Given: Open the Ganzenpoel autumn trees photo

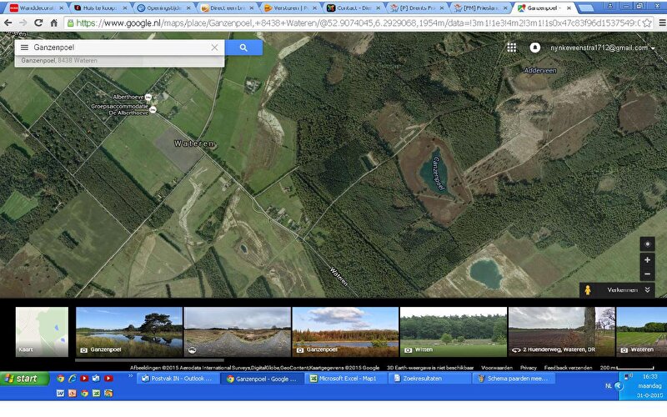Looking at the screenshot, I should click(x=345, y=331).
